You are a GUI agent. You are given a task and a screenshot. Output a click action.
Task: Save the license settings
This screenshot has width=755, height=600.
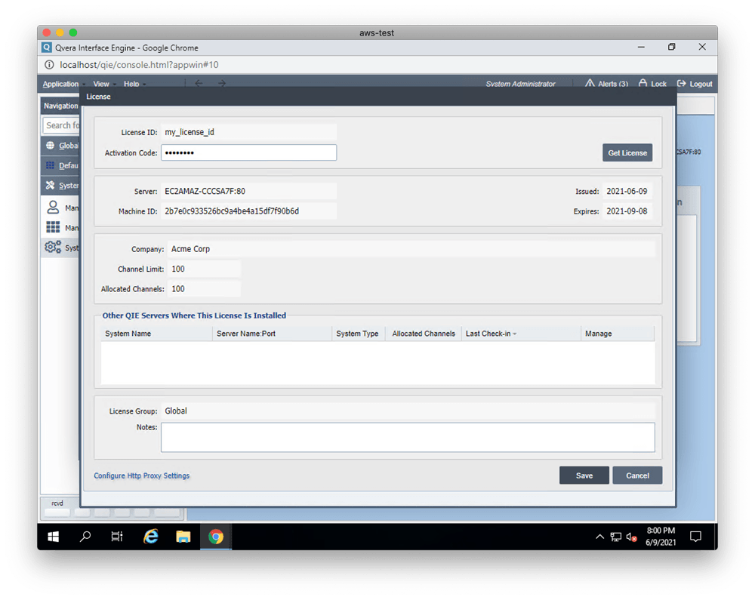tap(584, 475)
